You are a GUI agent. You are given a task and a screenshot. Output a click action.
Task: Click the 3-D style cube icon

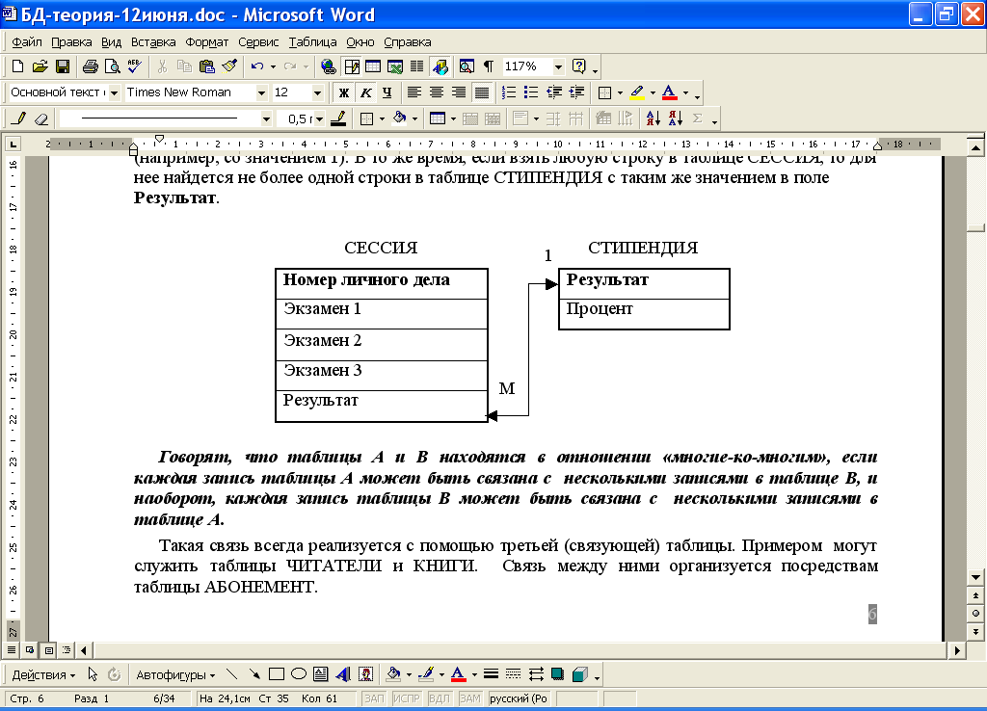[579, 674]
